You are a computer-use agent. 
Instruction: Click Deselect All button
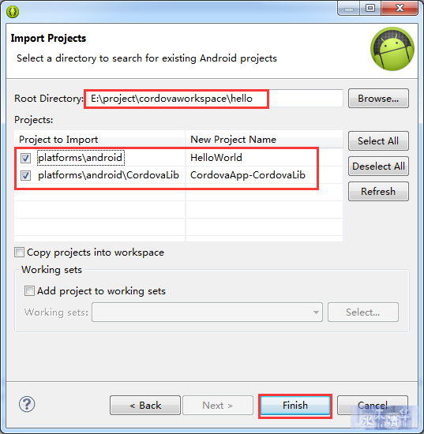point(378,166)
